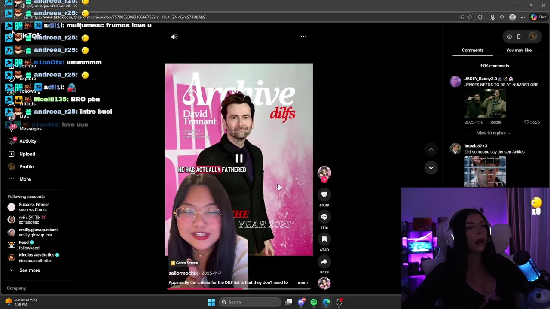
Task: Open Microsoft Edge on the taskbar
Action: 326,302
